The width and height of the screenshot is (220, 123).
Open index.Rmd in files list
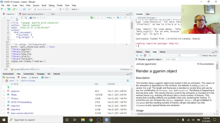click(15, 110)
